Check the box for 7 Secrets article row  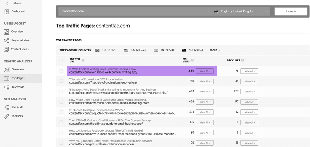coord(61,81)
